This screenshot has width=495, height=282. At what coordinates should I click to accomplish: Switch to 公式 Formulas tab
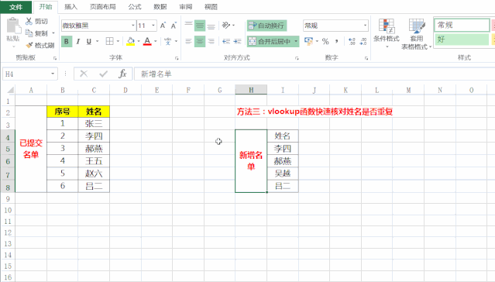(x=135, y=7)
